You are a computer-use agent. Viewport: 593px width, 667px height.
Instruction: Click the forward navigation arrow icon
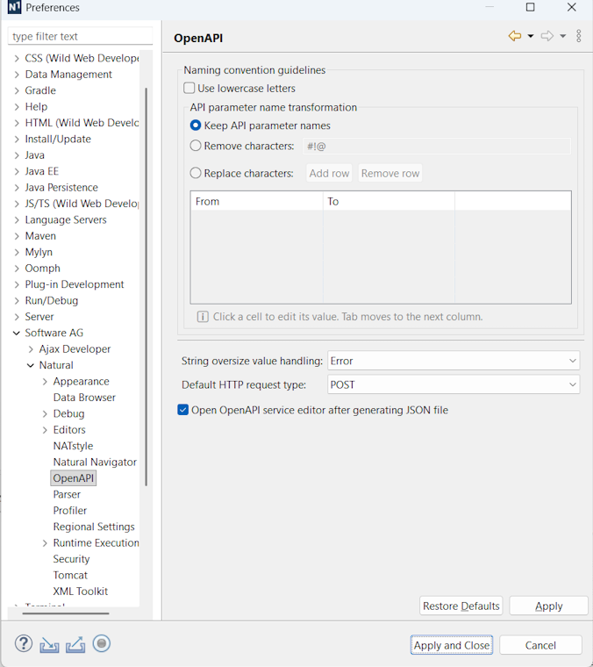[547, 36]
